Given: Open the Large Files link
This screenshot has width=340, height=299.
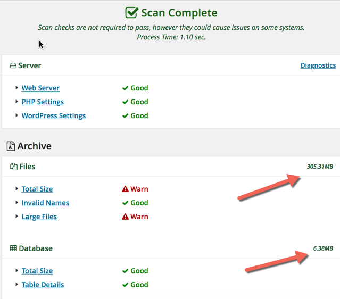Looking at the screenshot, I should click(x=39, y=217).
